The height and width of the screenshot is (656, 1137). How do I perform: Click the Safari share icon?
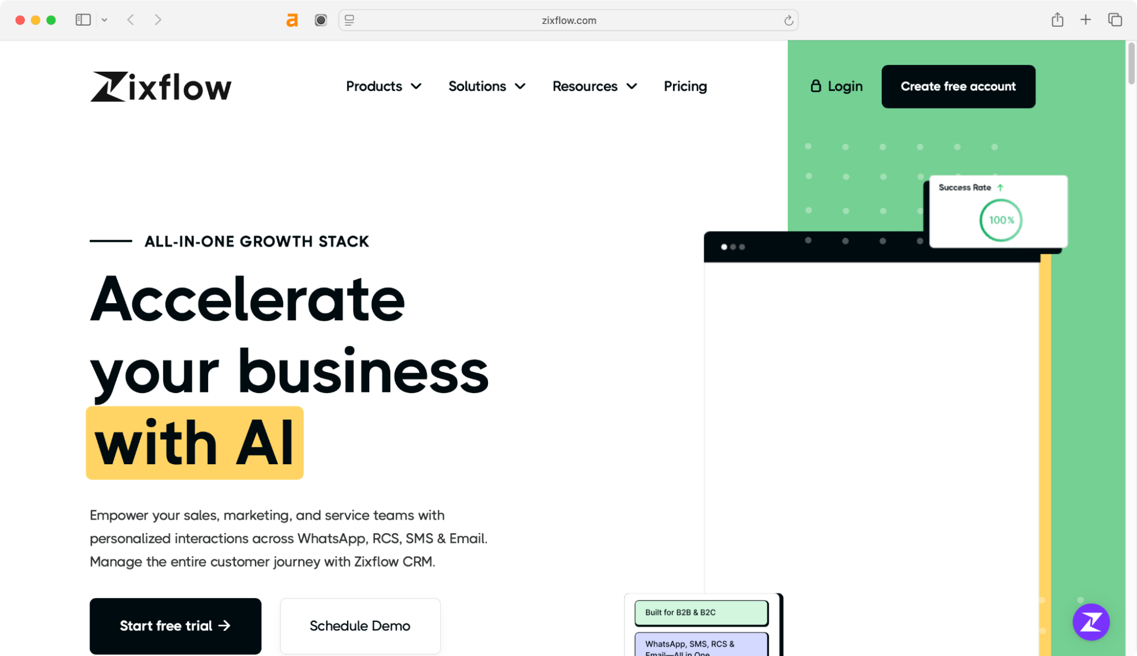(x=1058, y=20)
